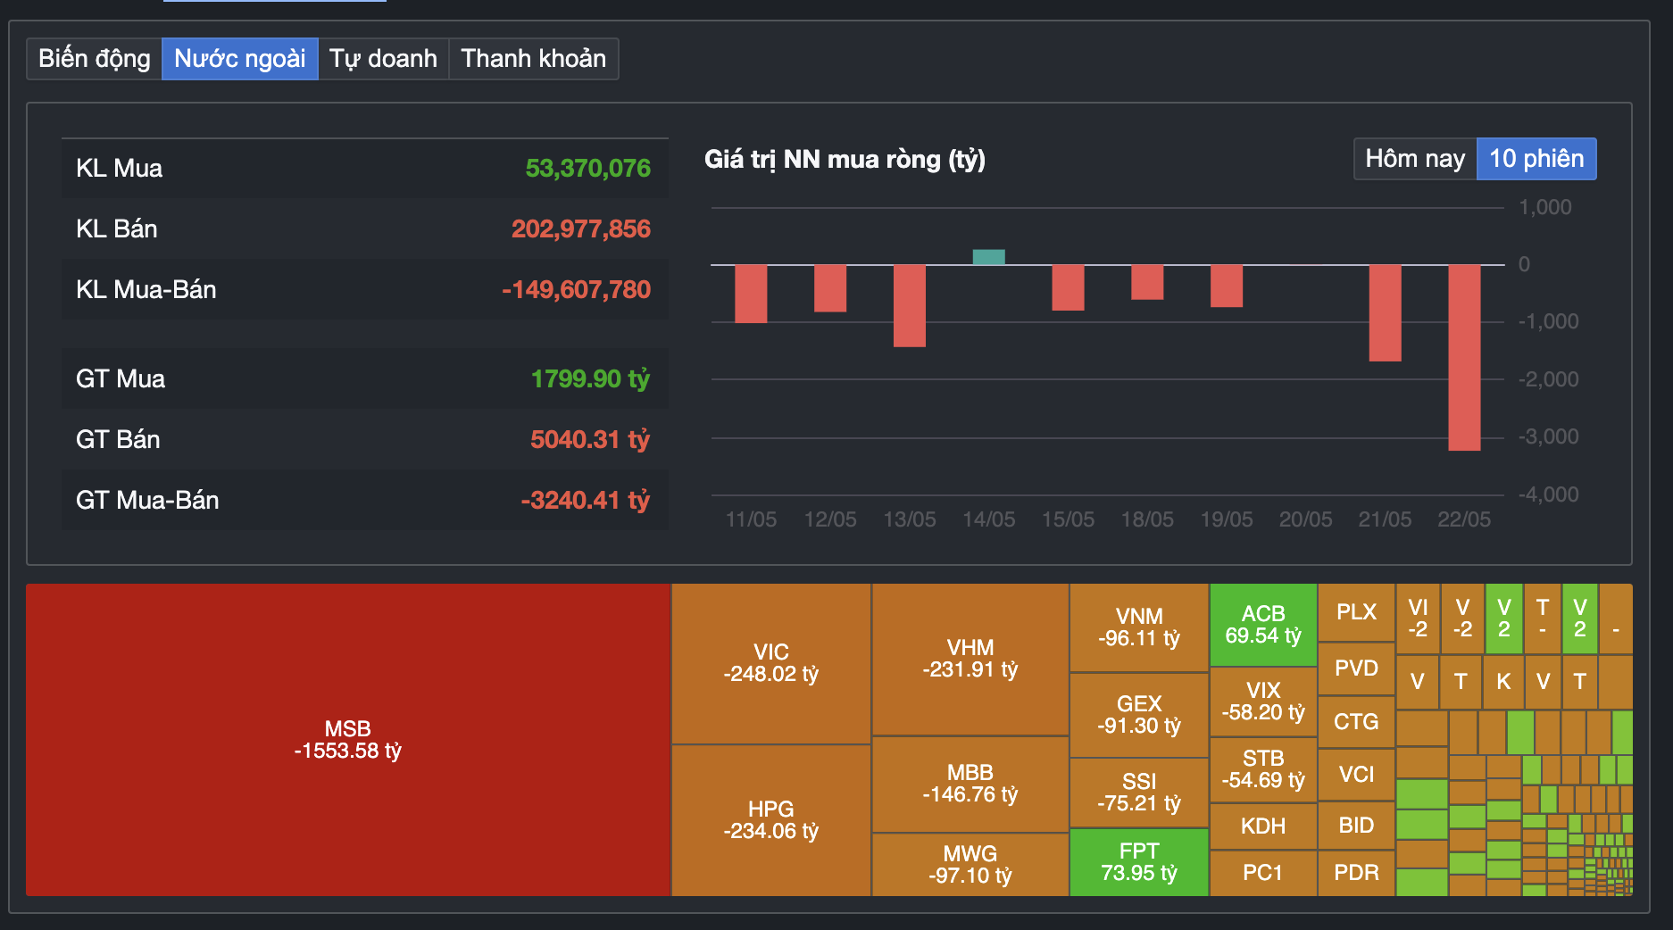Select the 10 phiên chart range
Viewport: 1673px width, 930px height.
[1536, 159]
